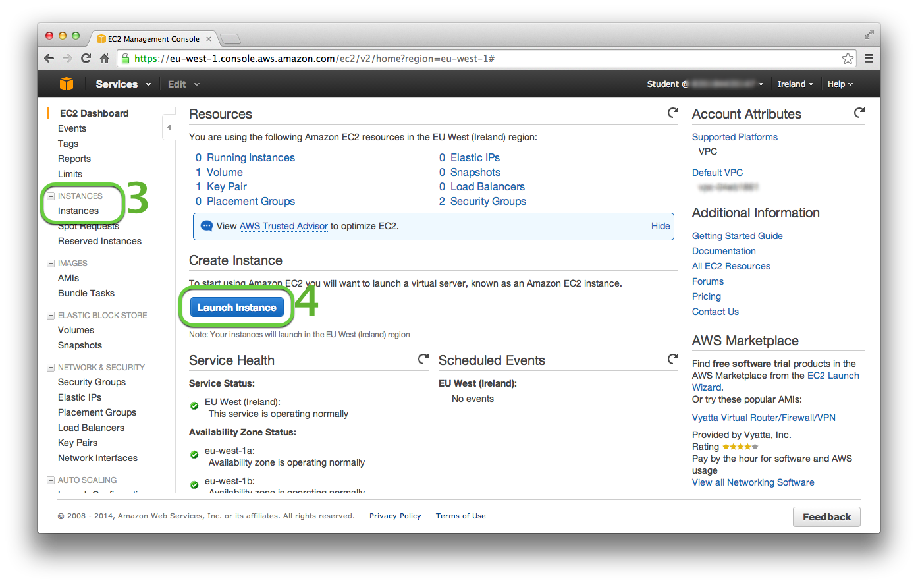Open Chrome hamburger menu icon

[x=869, y=59]
